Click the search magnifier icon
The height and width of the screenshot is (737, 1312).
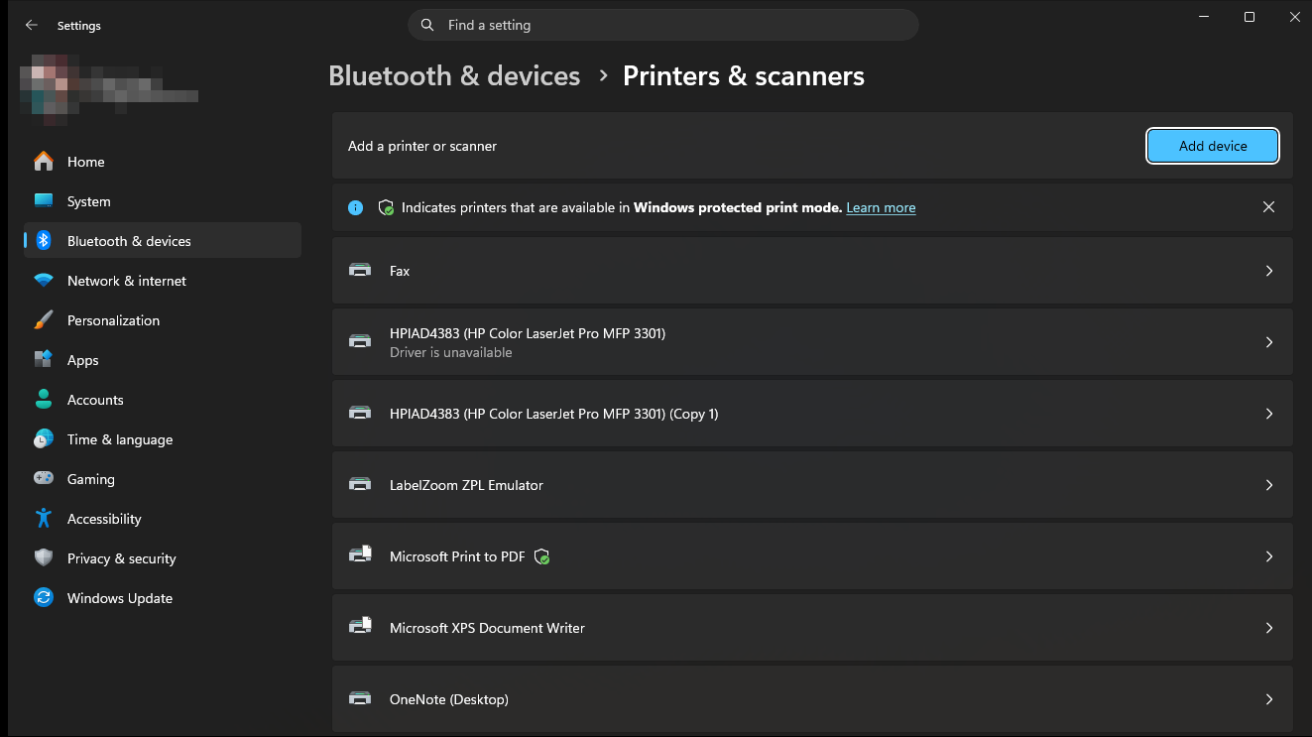pyautogui.click(x=427, y=25)
